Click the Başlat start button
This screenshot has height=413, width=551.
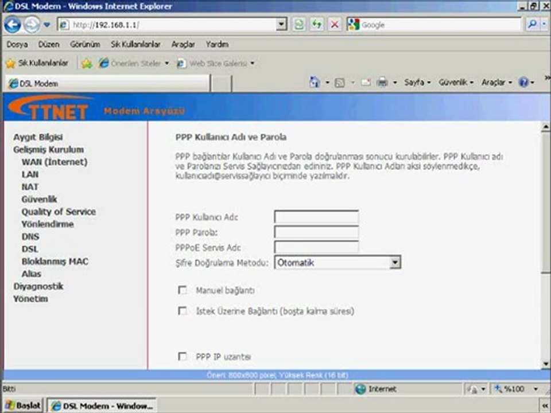pos(23,406)
